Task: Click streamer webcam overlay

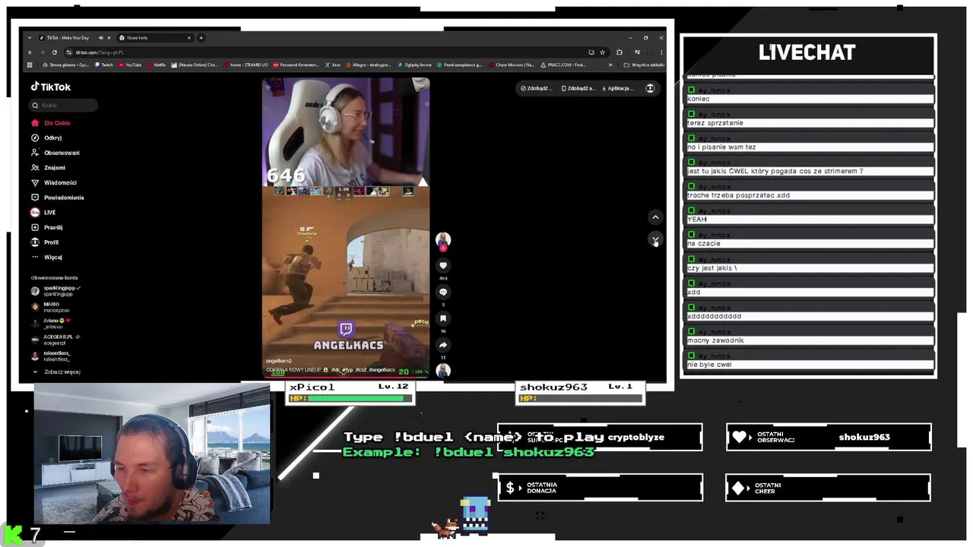Action: point(152,454)
